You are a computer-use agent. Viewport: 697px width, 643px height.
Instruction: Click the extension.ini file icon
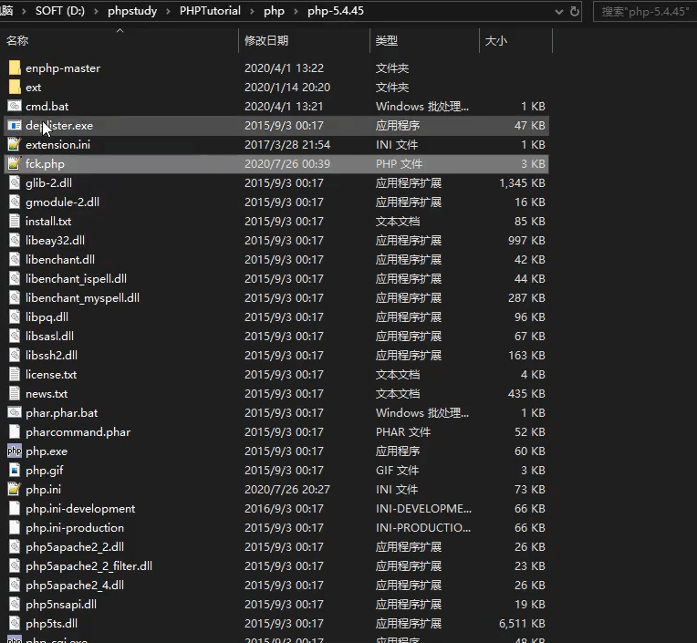tap(15, 144)
